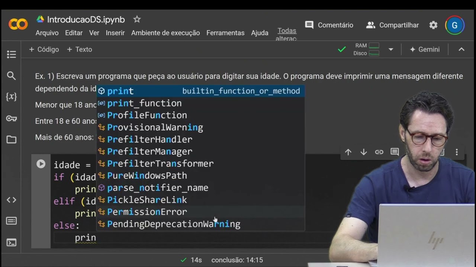This screenshot has width=476, height=267.
Task: Star the IntroducaoDS.ipynb notebook
Action: pos(137,19)
